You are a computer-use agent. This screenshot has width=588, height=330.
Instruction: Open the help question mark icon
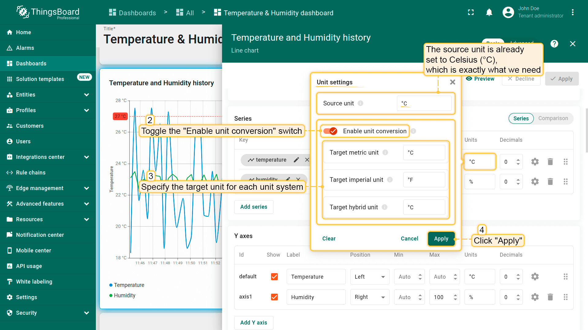point(554,44)
